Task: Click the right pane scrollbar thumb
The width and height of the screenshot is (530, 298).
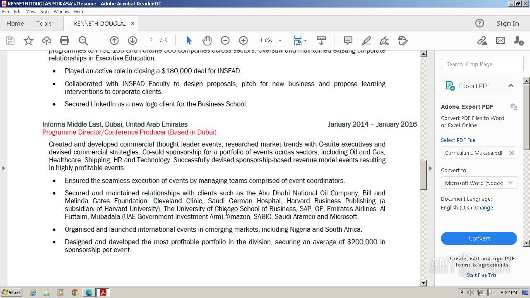Action: [527, 116]
